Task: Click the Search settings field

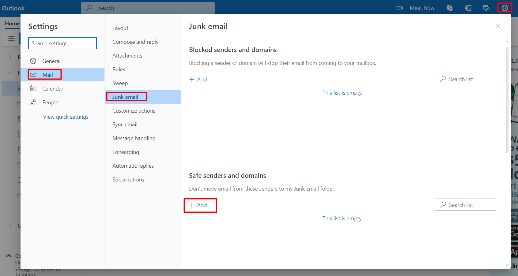Action: point(62,43)
